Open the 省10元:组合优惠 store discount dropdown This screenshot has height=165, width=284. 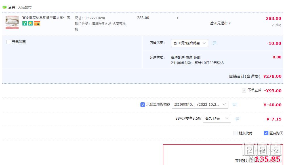tap(190, 43)
